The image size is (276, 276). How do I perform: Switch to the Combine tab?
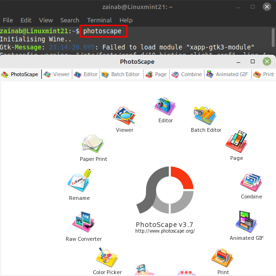pyautogui.click(x=187, y=74)
